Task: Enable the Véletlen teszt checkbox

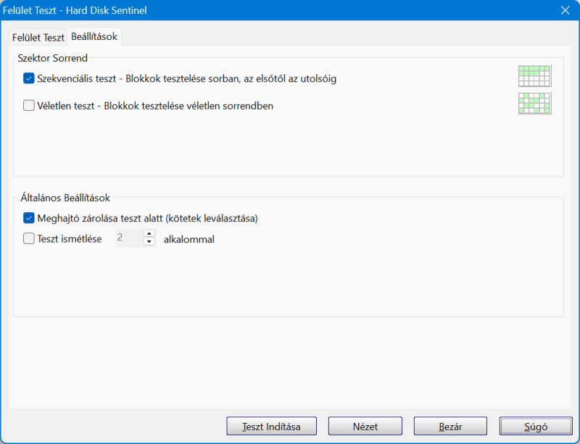Action: (x=29, y=106)
